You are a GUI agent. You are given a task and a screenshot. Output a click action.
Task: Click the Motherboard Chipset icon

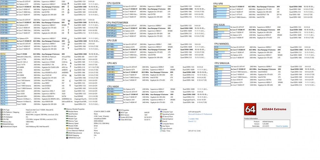click(1, 127)
